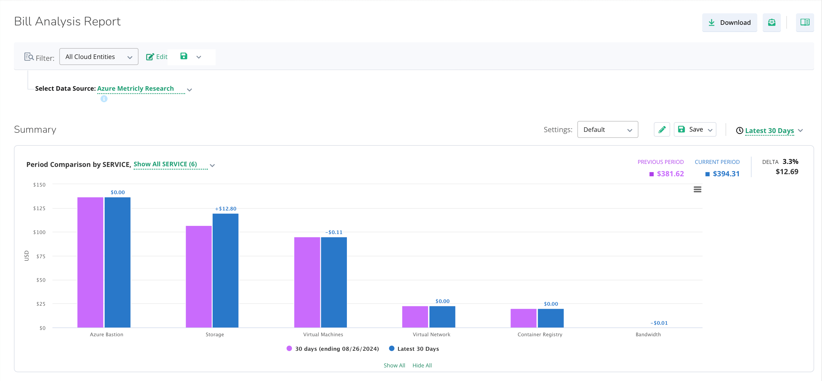822x381 pixels.
Task: Toggle the Latest 30 Days legend series
Action: pyautogui.click(x=414, y=348)
